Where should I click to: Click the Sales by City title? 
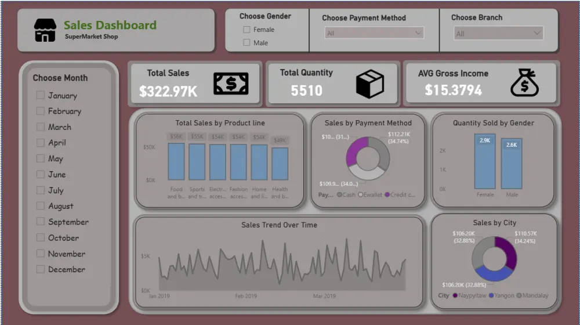tap(495, 222)
